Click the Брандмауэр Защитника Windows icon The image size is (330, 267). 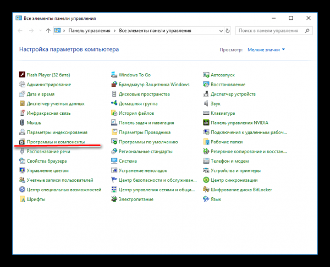click(x=114, y=84)
